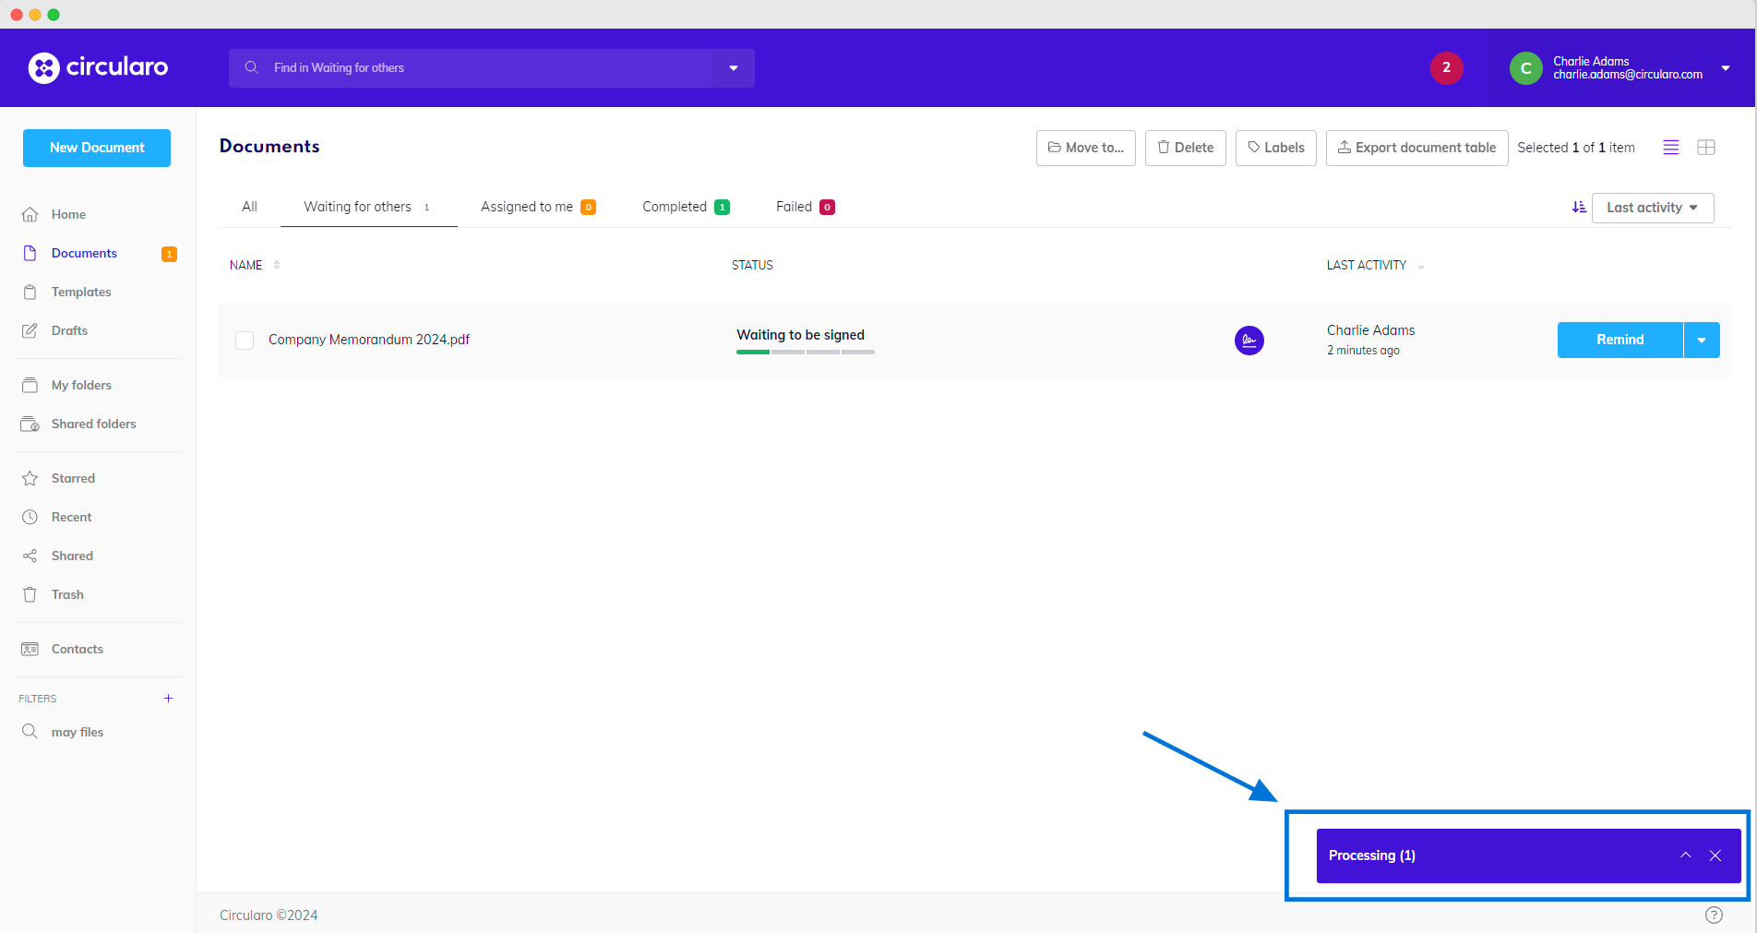Click the Find in Waiting for others search field
1757x933 pixels.
pos(480,68)
